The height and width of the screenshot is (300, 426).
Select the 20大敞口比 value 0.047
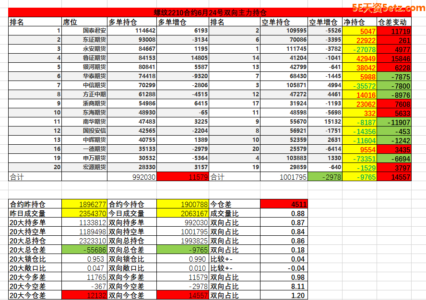84,268
